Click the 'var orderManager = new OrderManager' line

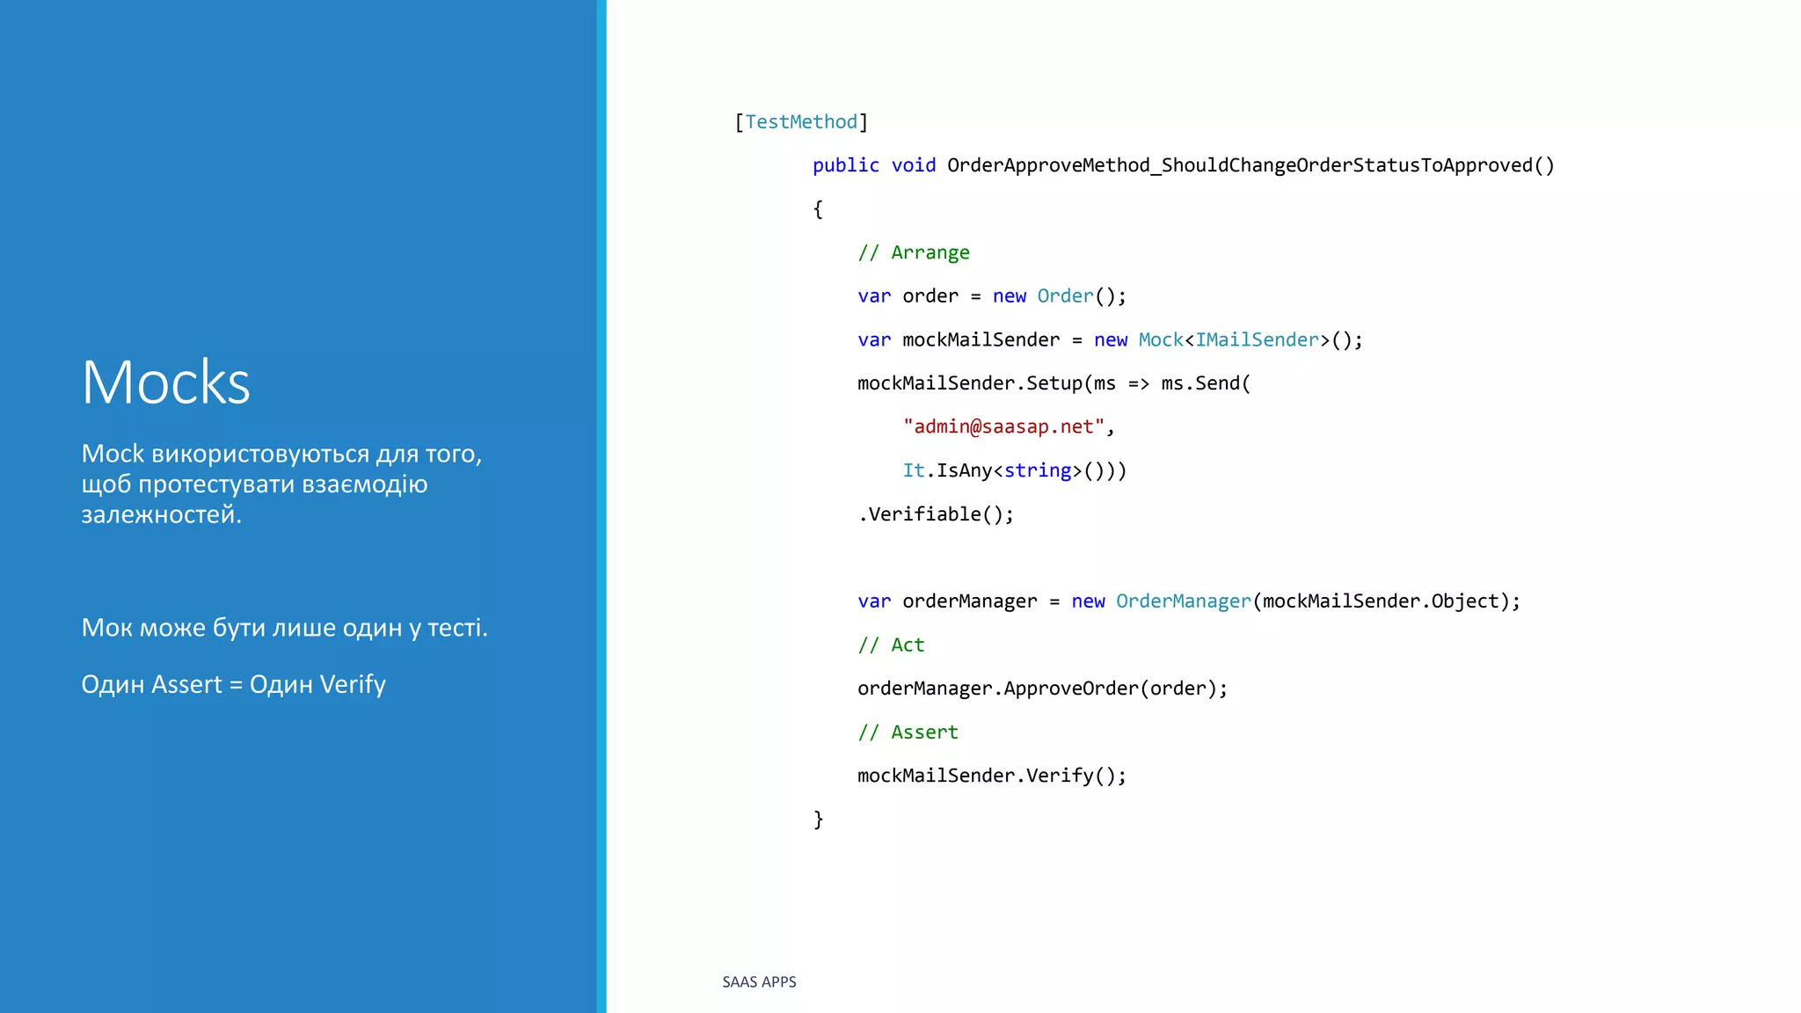pyautogui.click(x=1189, y=601)
